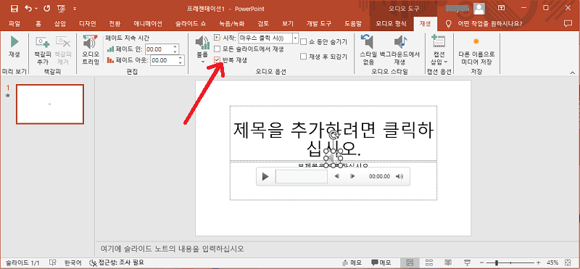Click the ribbon display options icon
The width and height of the screenshot is (580, 269).
click(x=502, y=8)
